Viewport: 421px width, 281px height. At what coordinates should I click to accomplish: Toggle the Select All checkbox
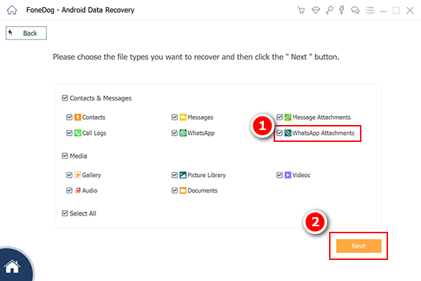tap(65, 213)
